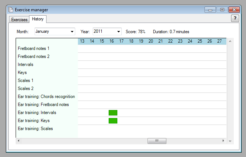Image resolution: width=246 pixels, height=157 pixels.
Task: Open the Month dropdown showing January
Action: (55, 32)
